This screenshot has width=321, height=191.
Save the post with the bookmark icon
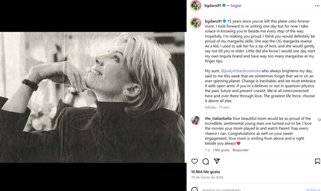(x=317, y=161)
